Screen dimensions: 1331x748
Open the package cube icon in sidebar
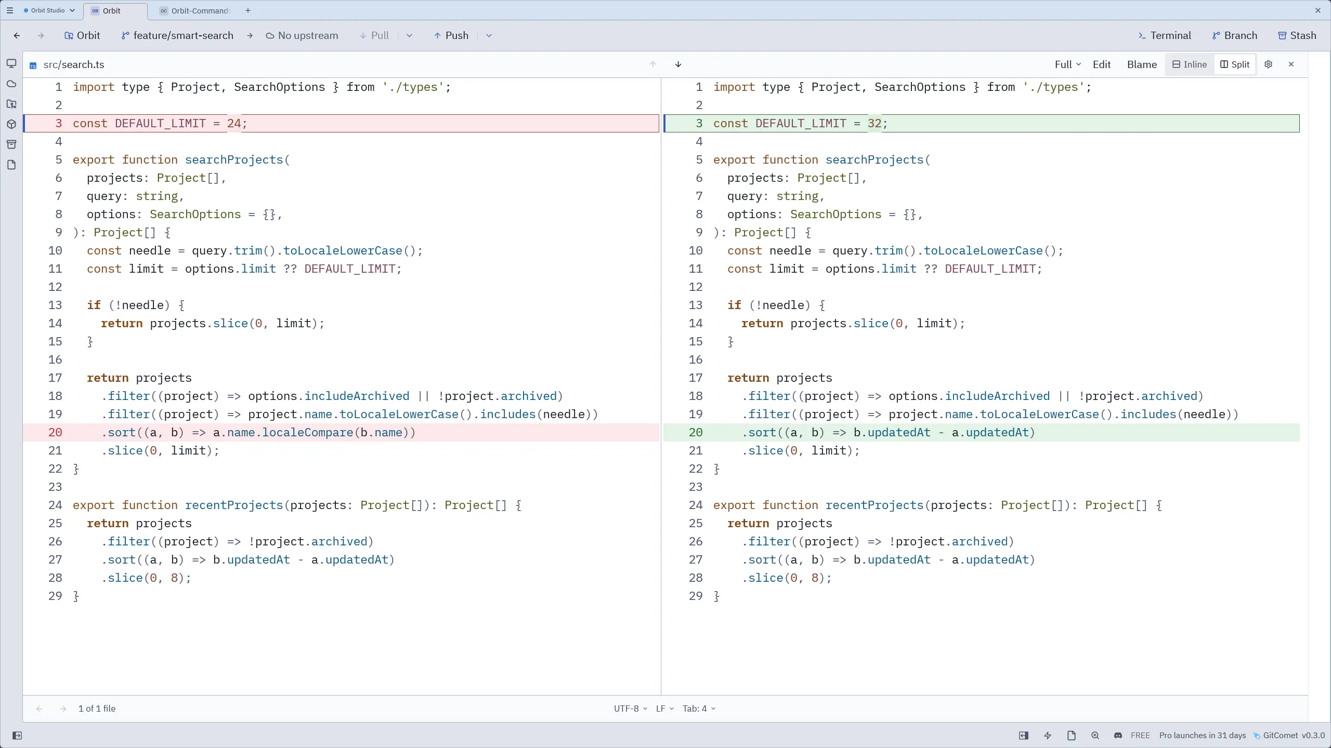click(x=11, y=124)
